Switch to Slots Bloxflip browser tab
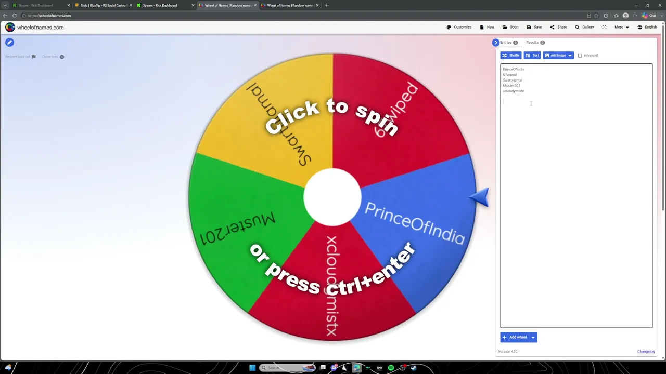The height and width of the screenshot is (374, 666). pos(103,5)
